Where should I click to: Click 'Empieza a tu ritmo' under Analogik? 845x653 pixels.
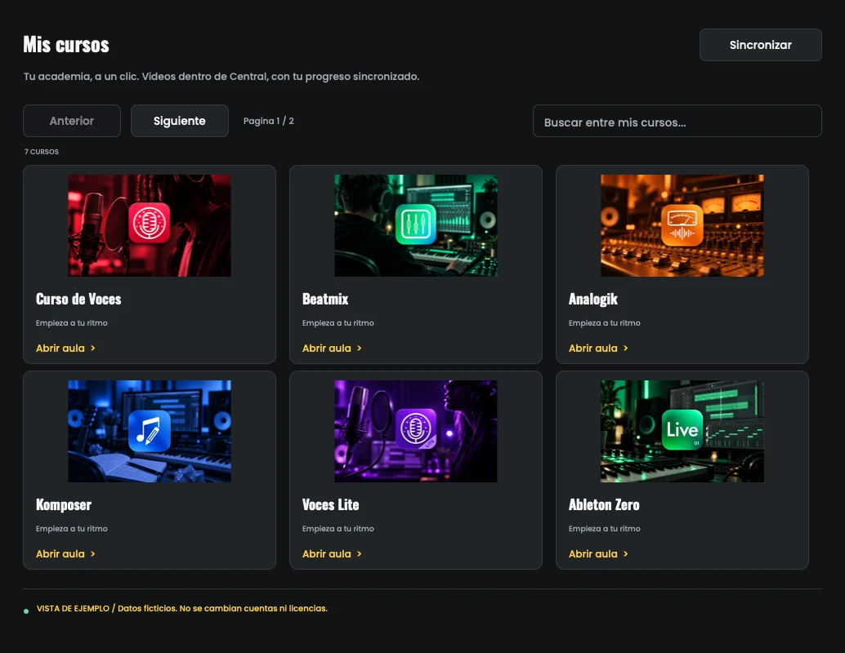pos(604,323)
